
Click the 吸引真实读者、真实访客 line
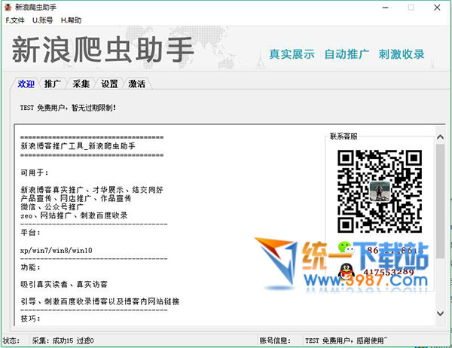click(x=64, y=284)
